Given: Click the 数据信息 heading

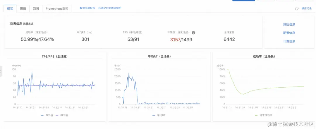Looking at the screenshot, I should (x=16, y=24).
